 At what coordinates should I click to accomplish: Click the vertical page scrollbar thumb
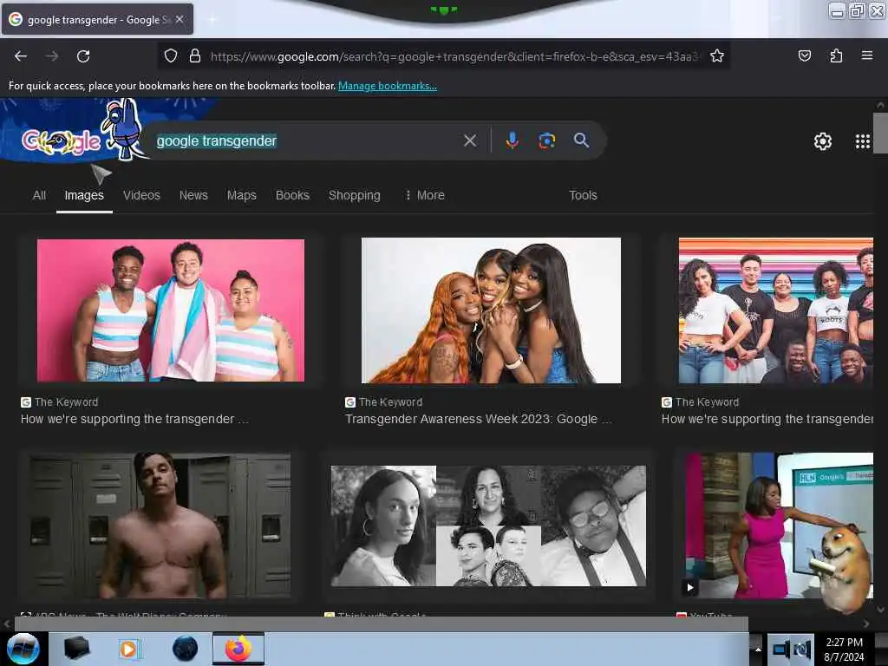coord(880,133)
